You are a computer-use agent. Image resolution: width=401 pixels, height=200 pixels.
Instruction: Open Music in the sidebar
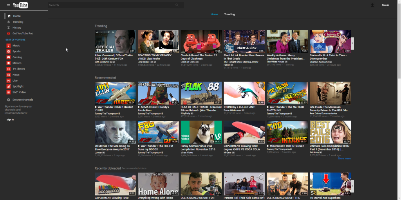click(16, 46)
